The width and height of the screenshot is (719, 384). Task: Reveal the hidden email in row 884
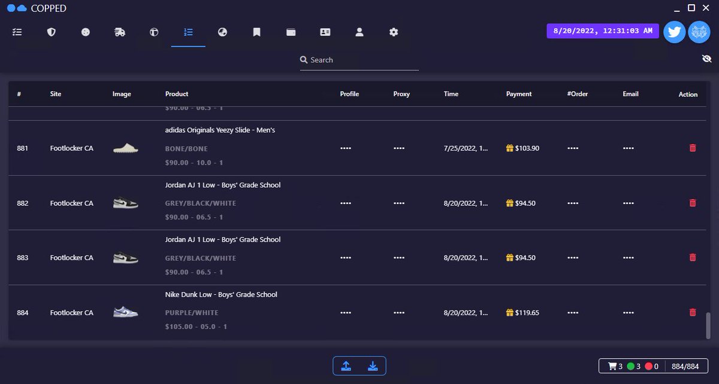(628, 312)
